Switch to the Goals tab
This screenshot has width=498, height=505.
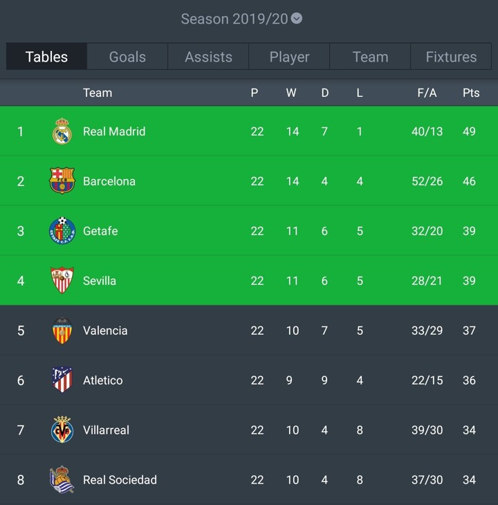pyautogui.click(x=127, y=57)
